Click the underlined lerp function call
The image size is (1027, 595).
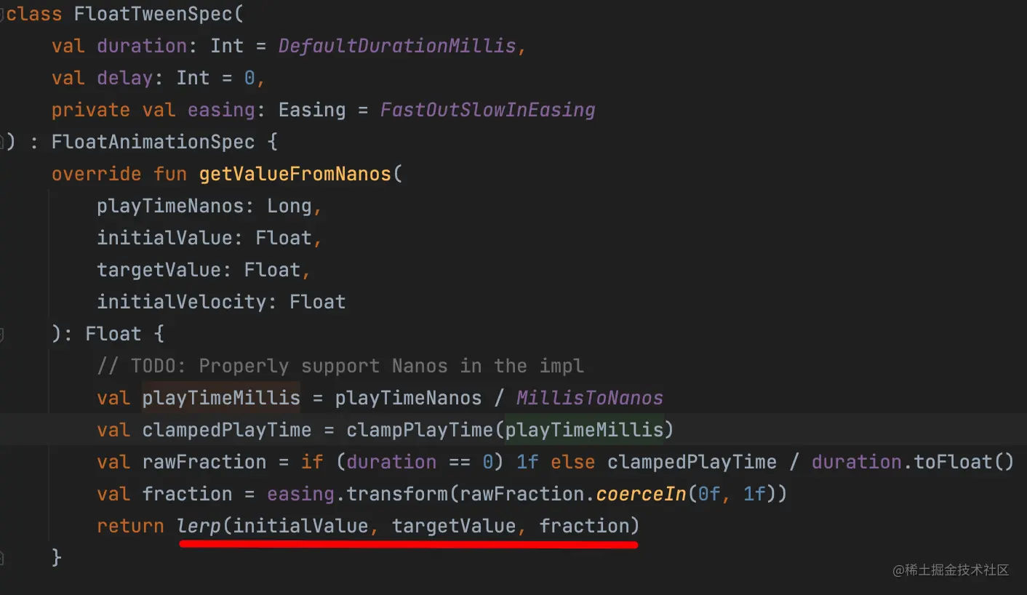[x=199, y=526]
